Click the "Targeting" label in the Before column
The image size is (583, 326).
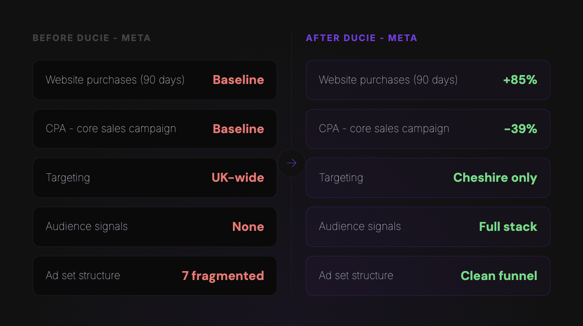(68, 178)
